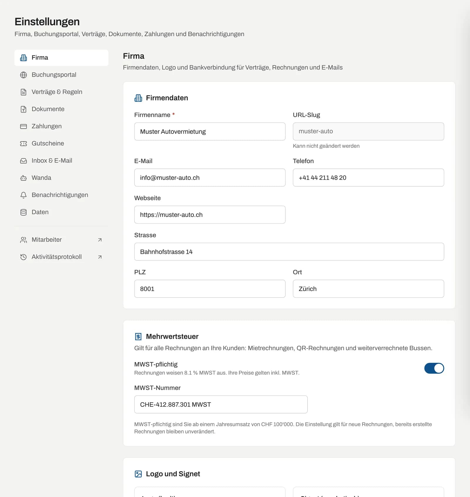Click the Daten database icon
Image resolution: width=470 pixels, height=497 pixels.
coord(23,212)
